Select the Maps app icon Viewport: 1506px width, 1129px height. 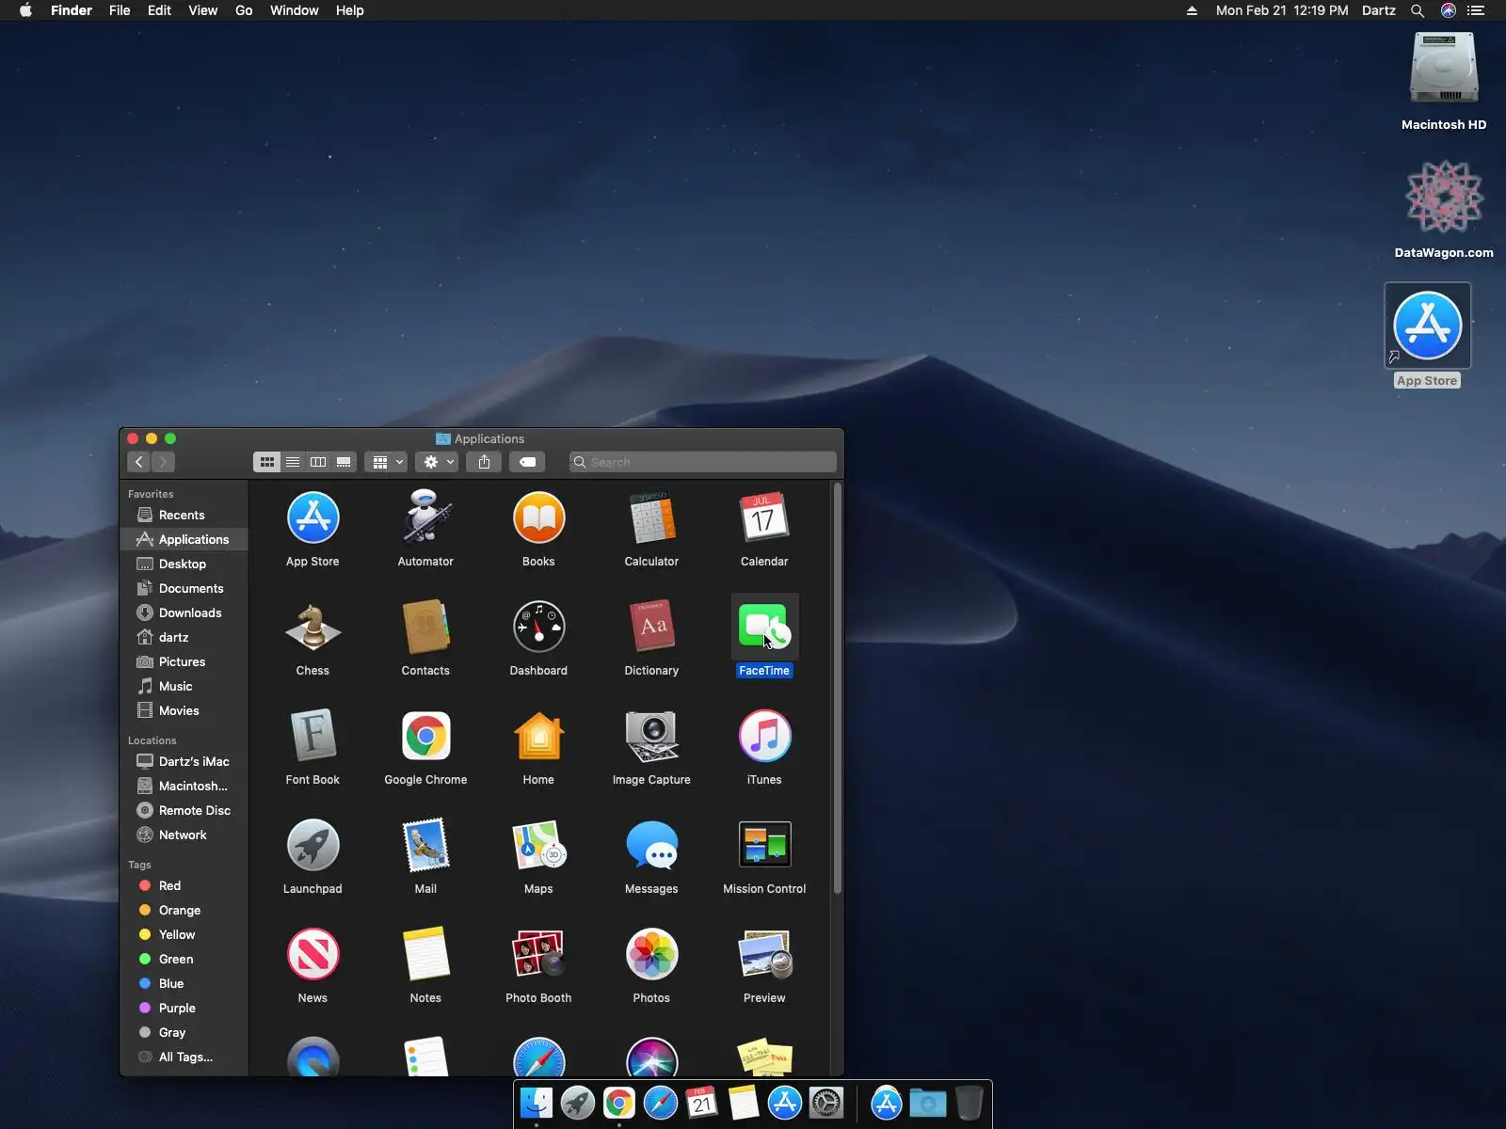538,845
